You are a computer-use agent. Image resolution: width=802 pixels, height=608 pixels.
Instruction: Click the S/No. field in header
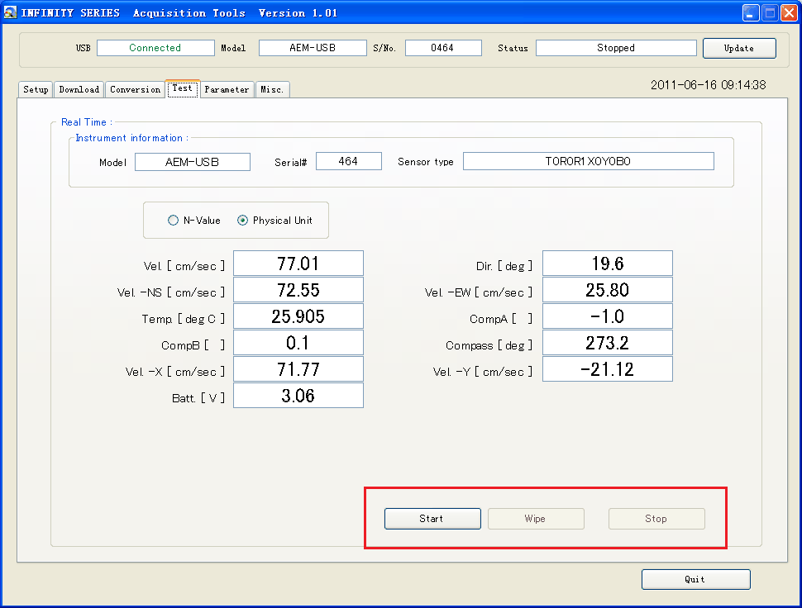point(442,48)
